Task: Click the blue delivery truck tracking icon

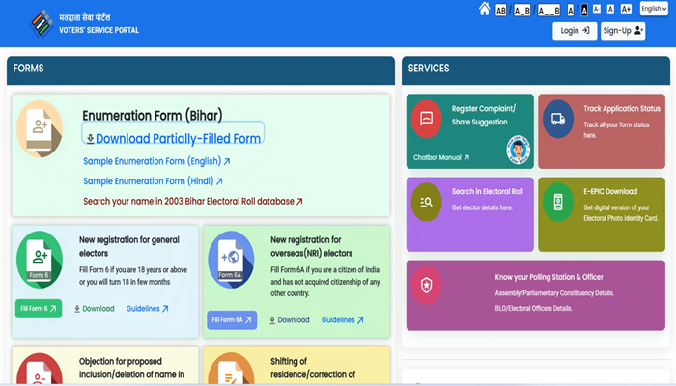Action: 558,119
